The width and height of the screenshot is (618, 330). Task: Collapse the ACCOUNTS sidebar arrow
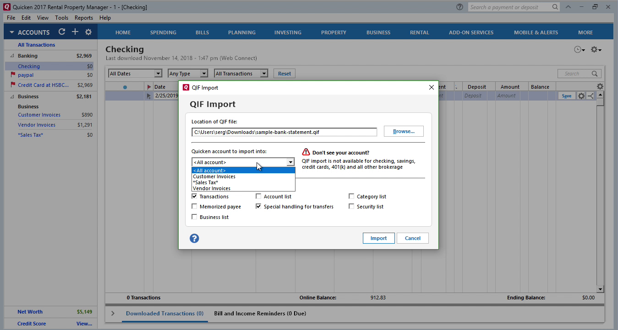(12, 32)
